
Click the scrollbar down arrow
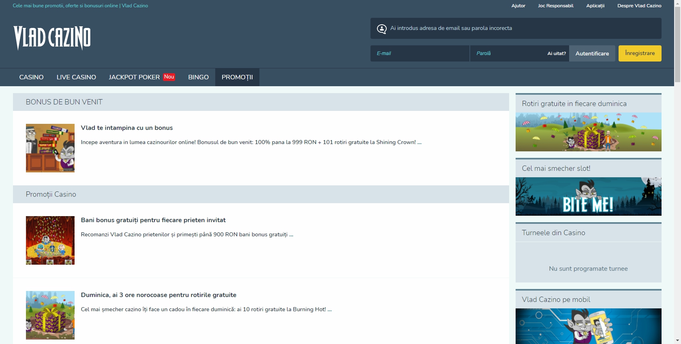[x=677, y=340]
